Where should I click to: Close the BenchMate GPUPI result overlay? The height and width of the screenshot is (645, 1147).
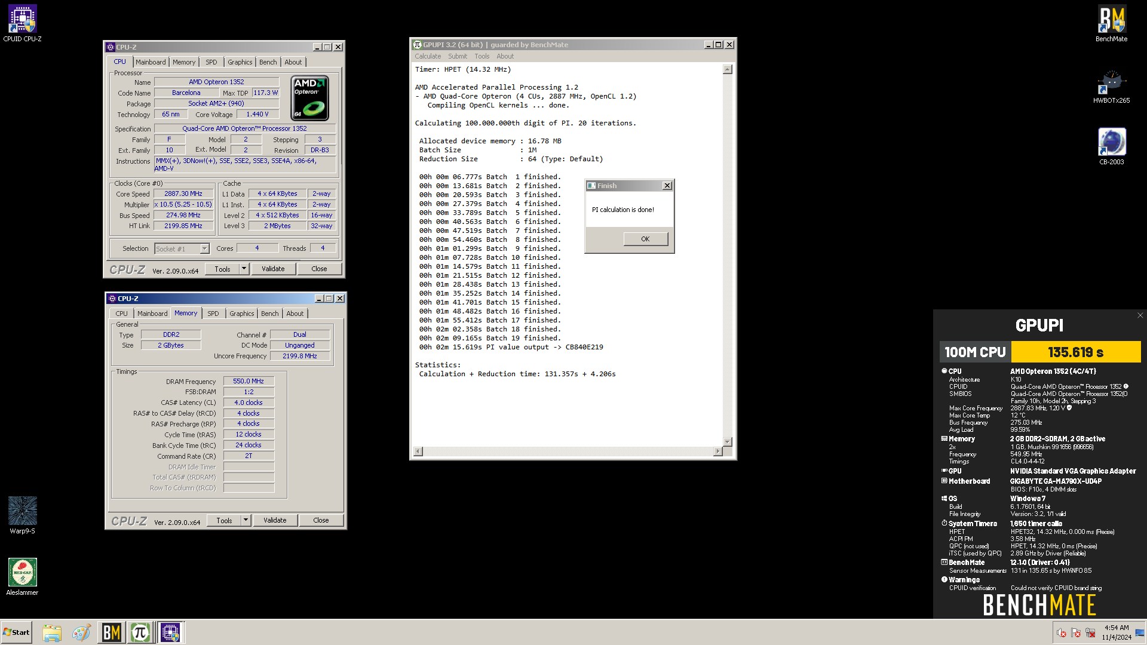(x=1140, y=315)
